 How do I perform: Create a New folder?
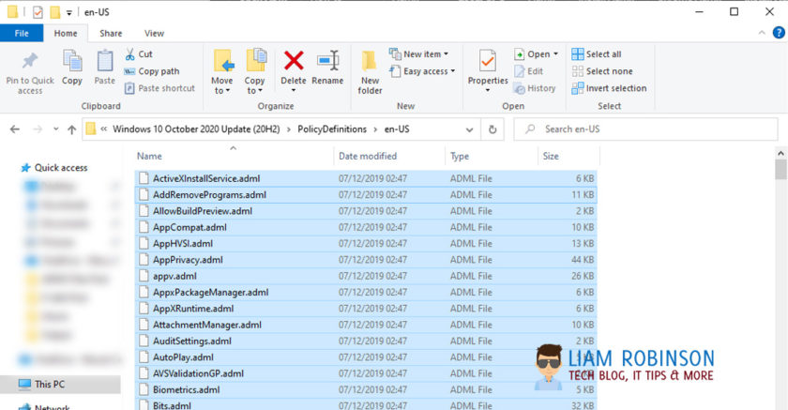click(x=370, y=72)
